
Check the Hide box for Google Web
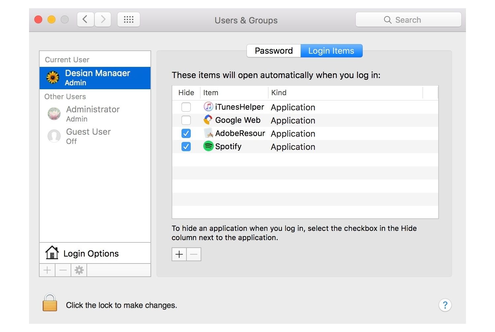point(186,120)
